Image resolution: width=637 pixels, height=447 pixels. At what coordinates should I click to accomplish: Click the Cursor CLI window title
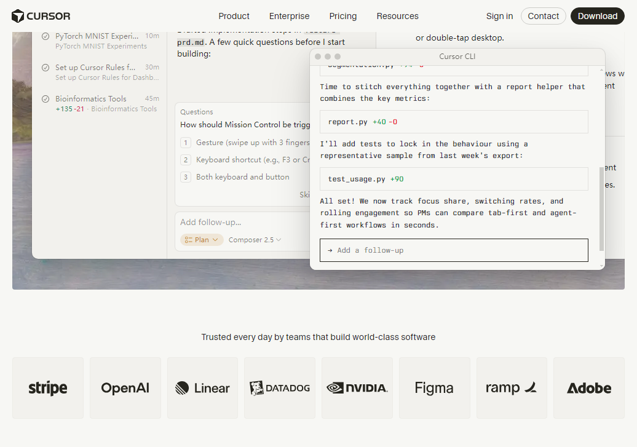pos(457,57)
